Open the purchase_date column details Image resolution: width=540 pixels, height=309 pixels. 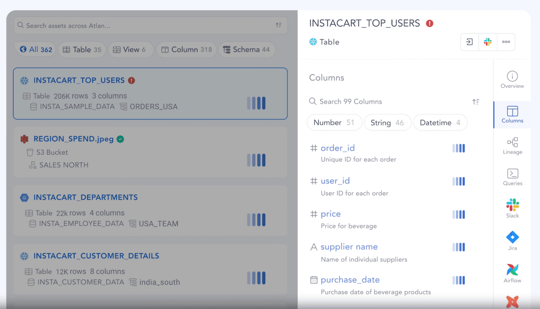click(350, 280)
